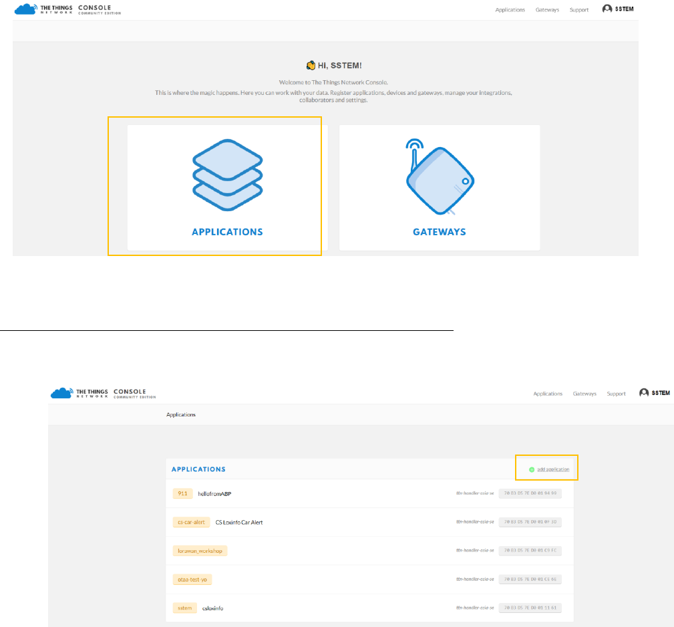Open the sstem application tag
Image resolution: width=674 pixels, height=627 pixels.
(185, 608)
